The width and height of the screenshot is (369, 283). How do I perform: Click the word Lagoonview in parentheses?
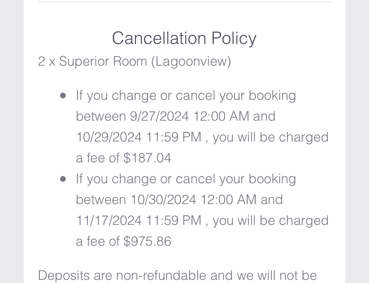[191, 61]
